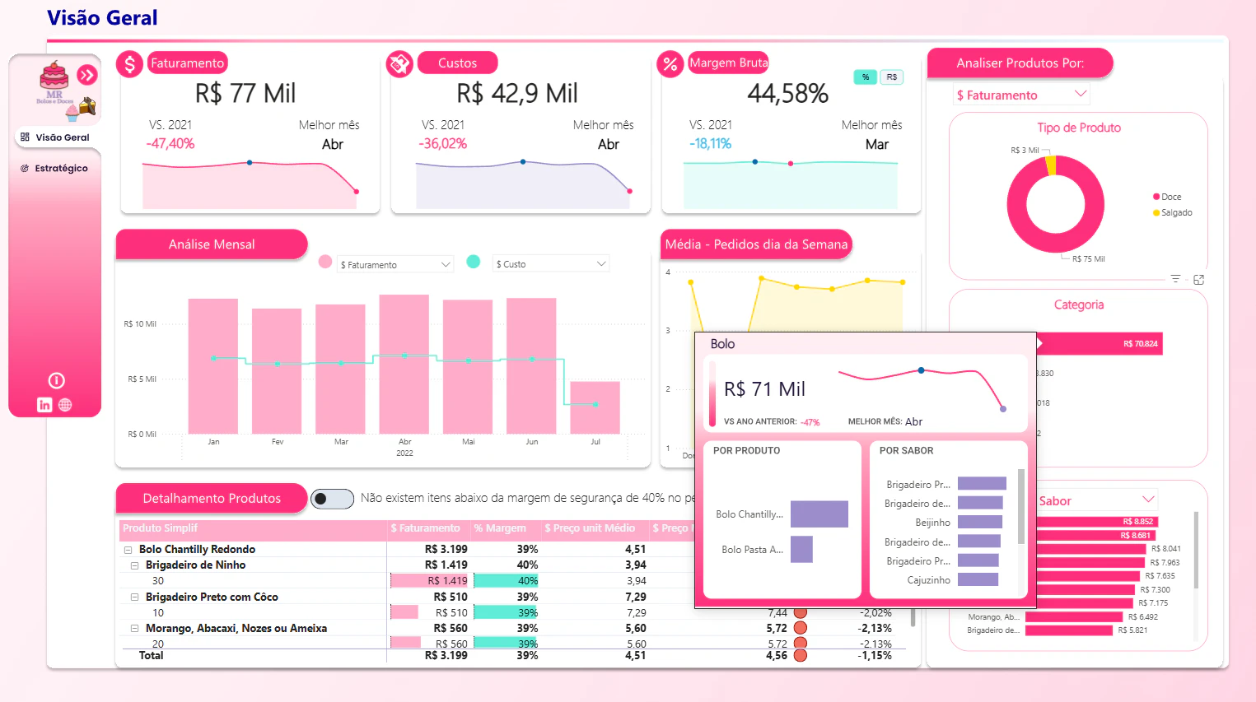Click the money icon beside Custos

(399, 63)
